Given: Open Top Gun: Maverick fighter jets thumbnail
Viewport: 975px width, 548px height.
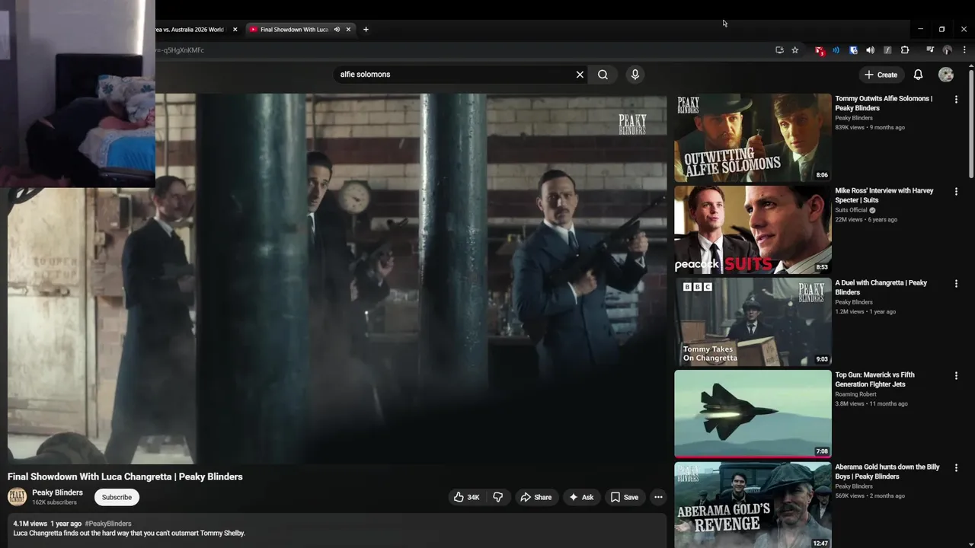Looking at the screenshot, I should point(753,414).
